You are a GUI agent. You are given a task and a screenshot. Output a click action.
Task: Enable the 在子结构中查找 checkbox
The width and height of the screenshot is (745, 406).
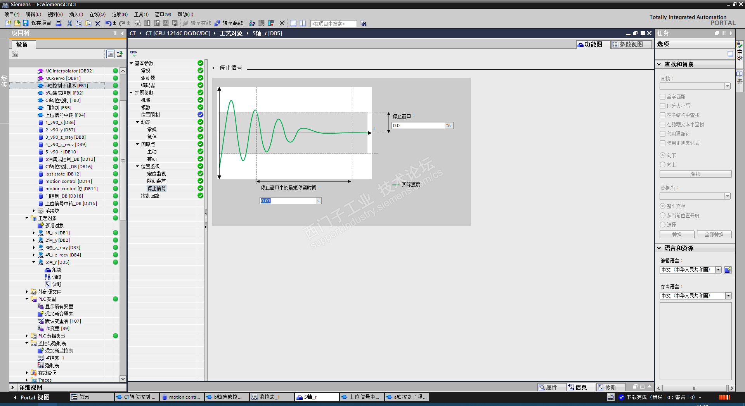click(x=663, y=115)
